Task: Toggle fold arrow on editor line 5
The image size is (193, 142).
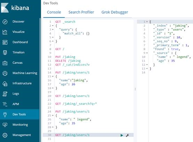Action: click(53, 37)
